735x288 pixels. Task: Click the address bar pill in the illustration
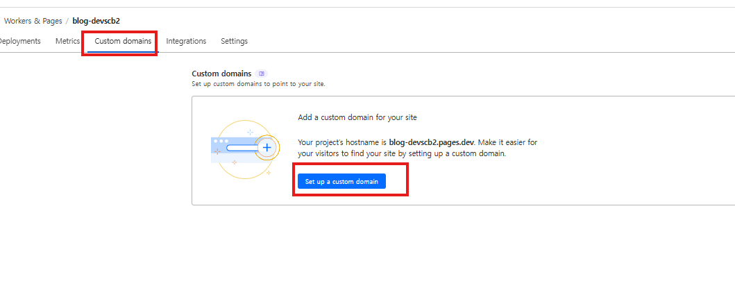point(235,148)
